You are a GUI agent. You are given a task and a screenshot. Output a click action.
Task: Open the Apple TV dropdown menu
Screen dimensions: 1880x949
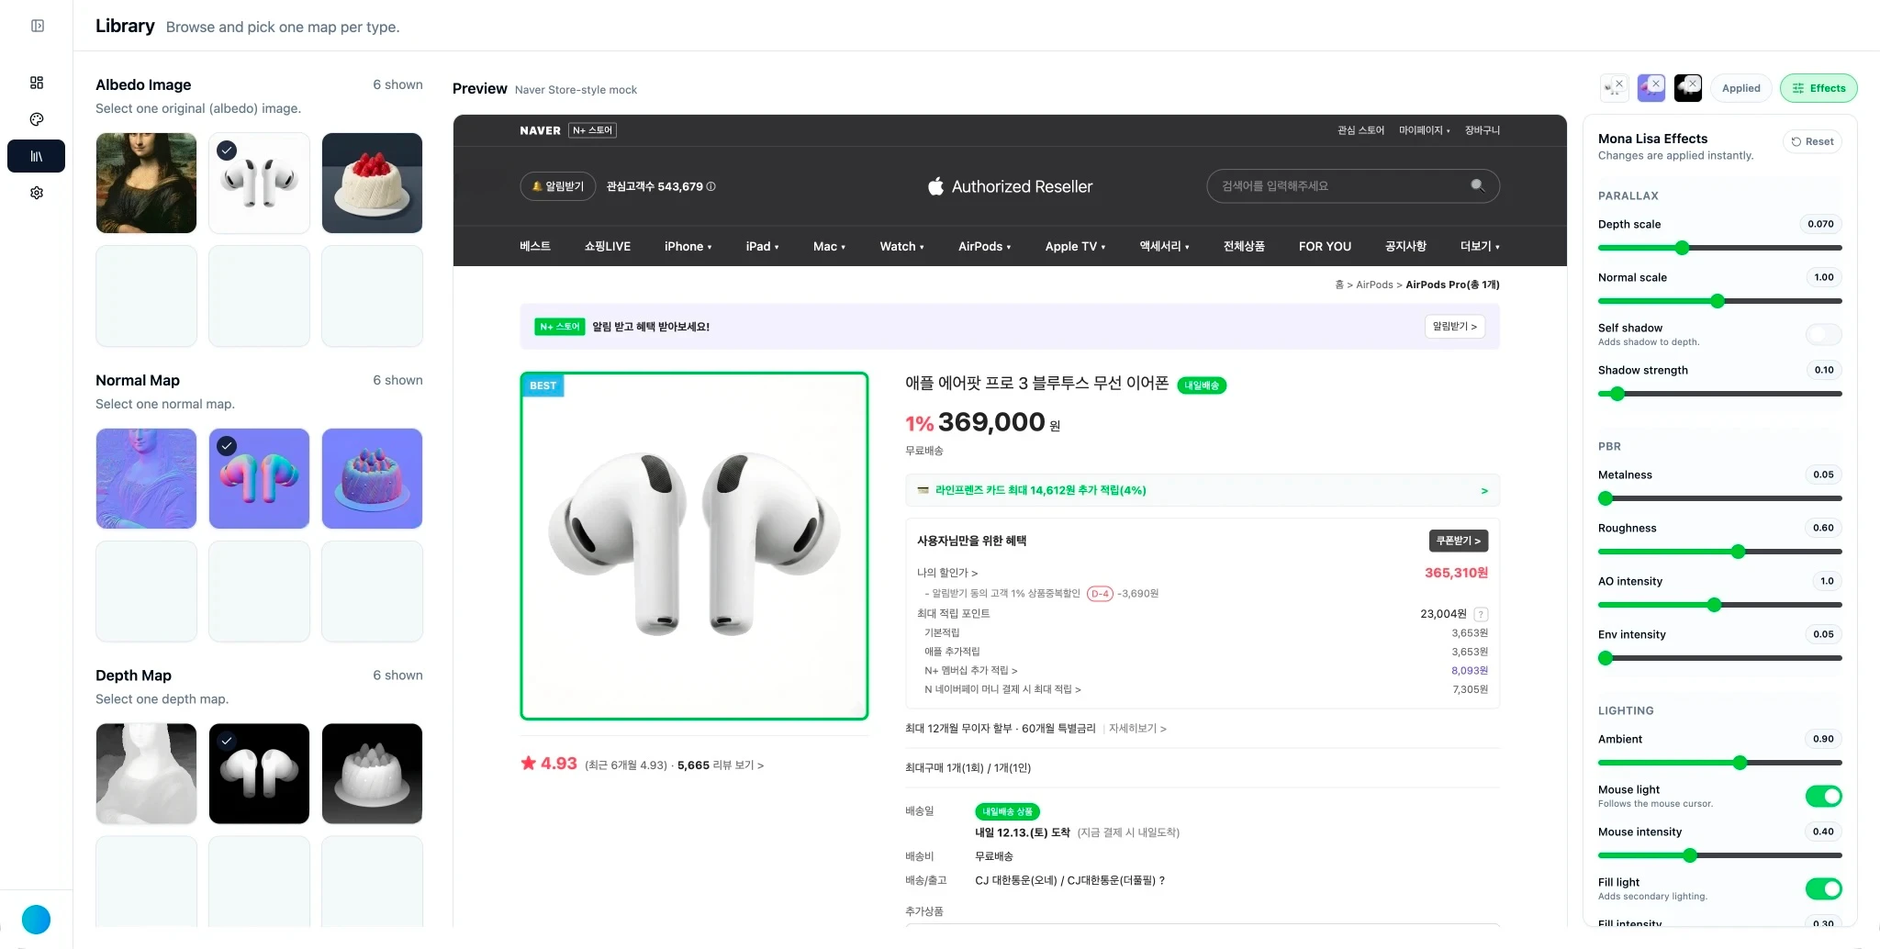click(1075, 246)
